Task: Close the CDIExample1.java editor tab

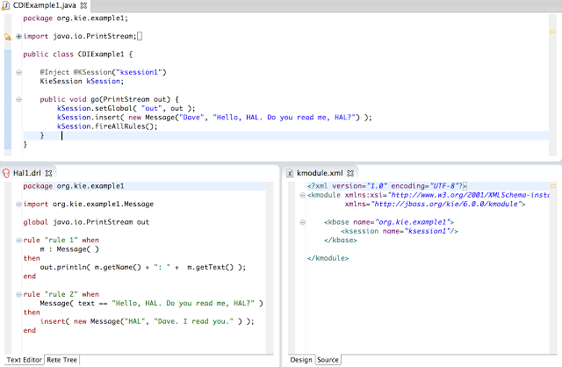Action: pyautogui.click(x=84, y=7)
